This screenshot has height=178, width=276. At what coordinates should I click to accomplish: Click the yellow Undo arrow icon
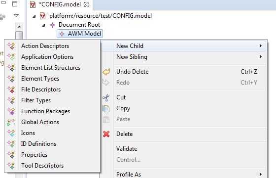tap(106, 72)
